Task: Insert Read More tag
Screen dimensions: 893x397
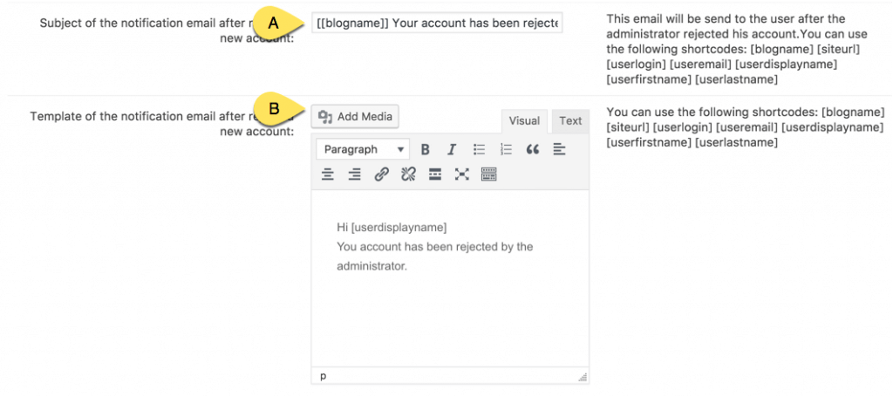Action: (435, 175)
